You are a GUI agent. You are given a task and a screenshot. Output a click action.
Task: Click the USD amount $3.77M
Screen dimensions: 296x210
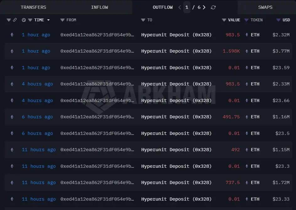click(x=281, y=51)
